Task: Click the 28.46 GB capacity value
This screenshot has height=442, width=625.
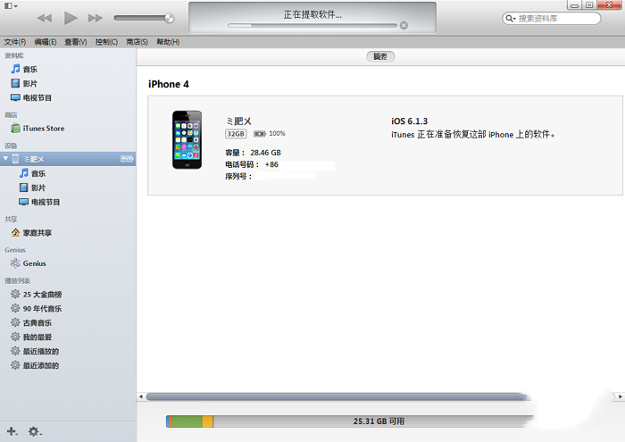Action: (x=265, y=153)
